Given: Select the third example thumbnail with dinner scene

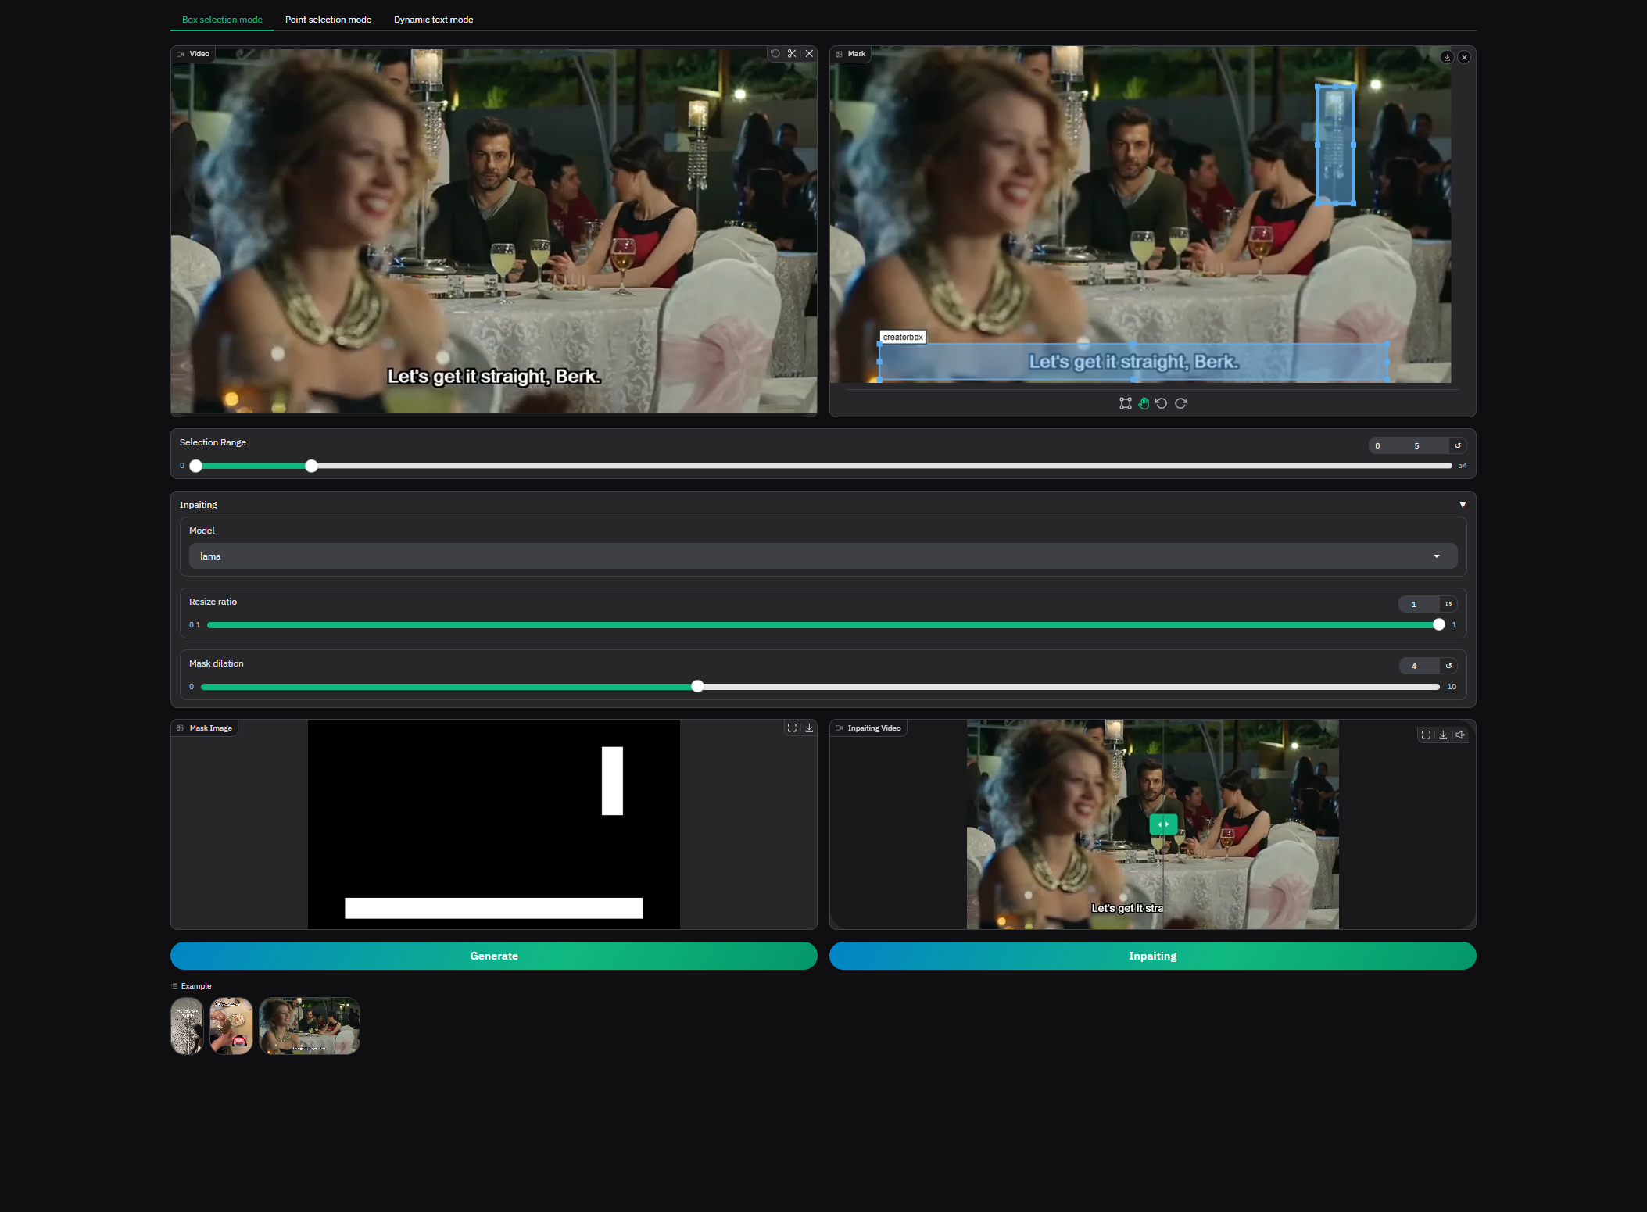Looking at the screenshot, I should coord(310,1025).
